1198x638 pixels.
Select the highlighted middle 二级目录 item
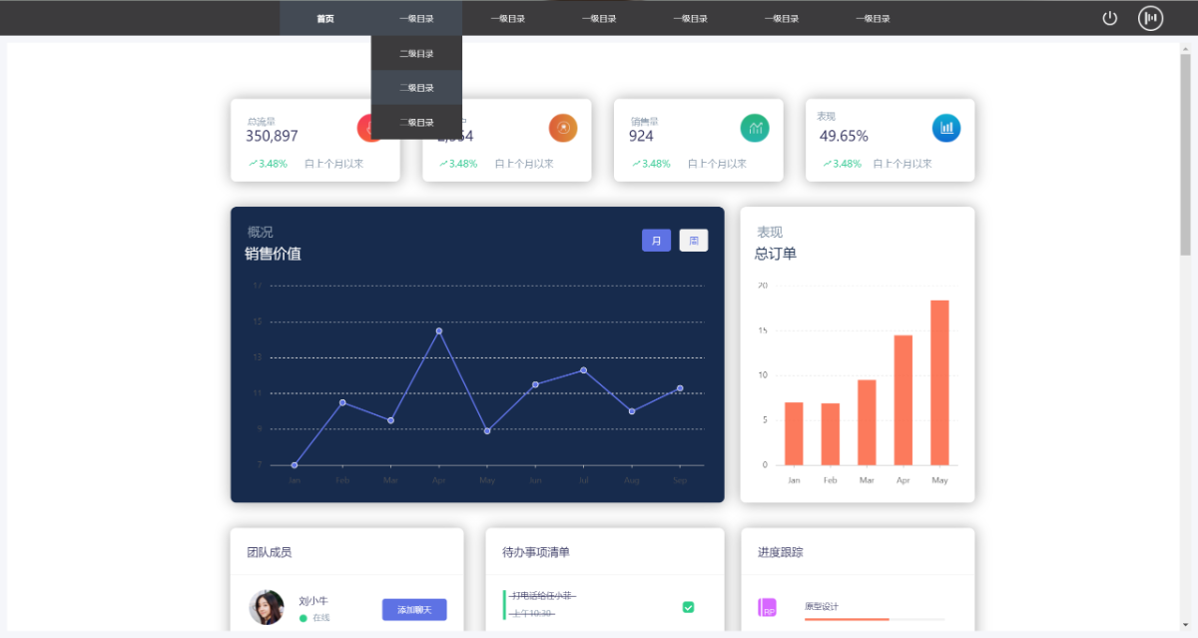pyautogui.click(x=416, y=88)
